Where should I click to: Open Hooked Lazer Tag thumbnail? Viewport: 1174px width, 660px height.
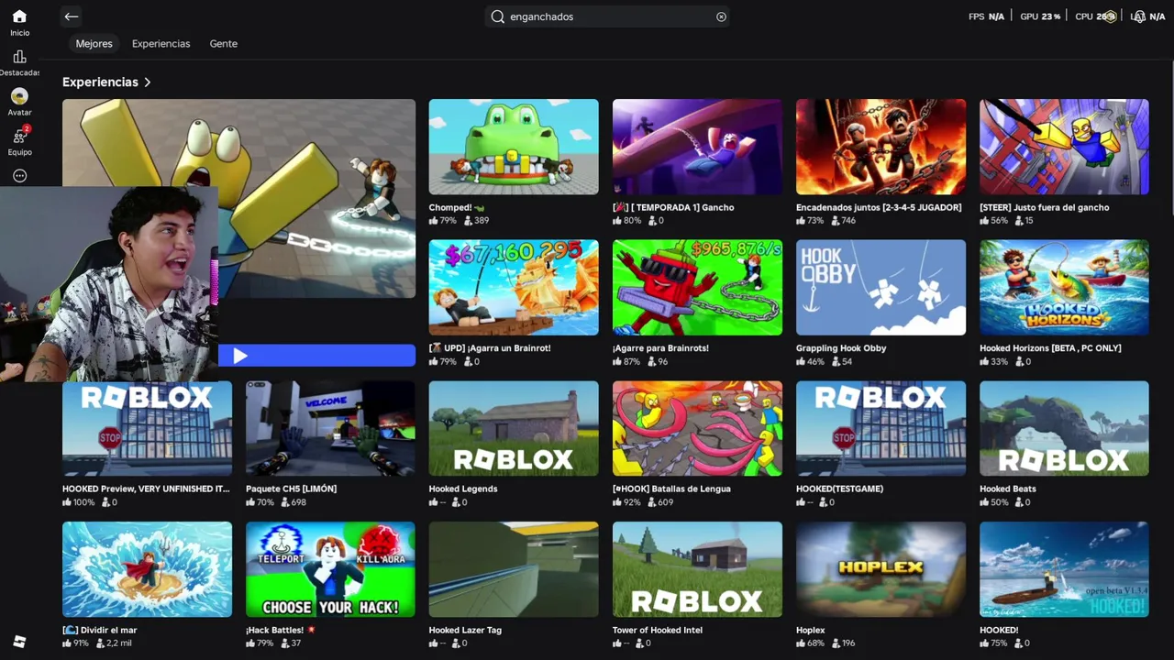pos(514,569)
